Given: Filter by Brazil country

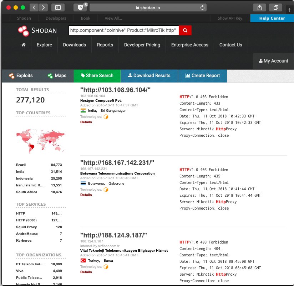Looking at the screenshot, I should 21,165.
